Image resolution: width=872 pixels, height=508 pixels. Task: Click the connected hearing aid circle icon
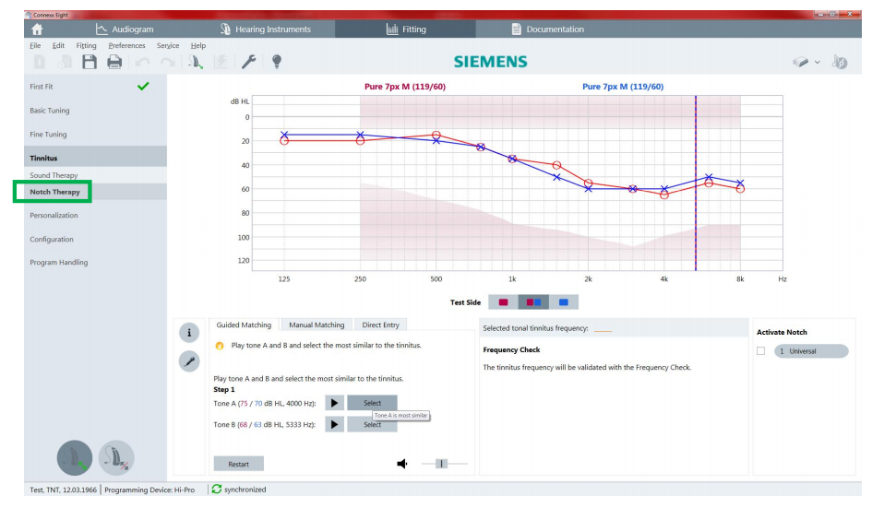click(75, 458)
